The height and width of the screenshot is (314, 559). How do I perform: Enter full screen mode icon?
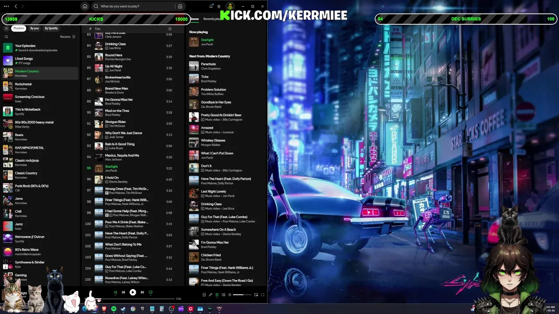262,295
